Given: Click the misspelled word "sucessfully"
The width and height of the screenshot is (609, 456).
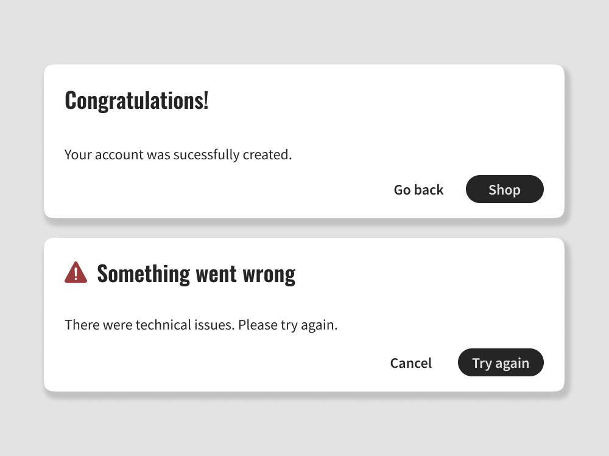Looking at the screenshot, I should [206, 155].
